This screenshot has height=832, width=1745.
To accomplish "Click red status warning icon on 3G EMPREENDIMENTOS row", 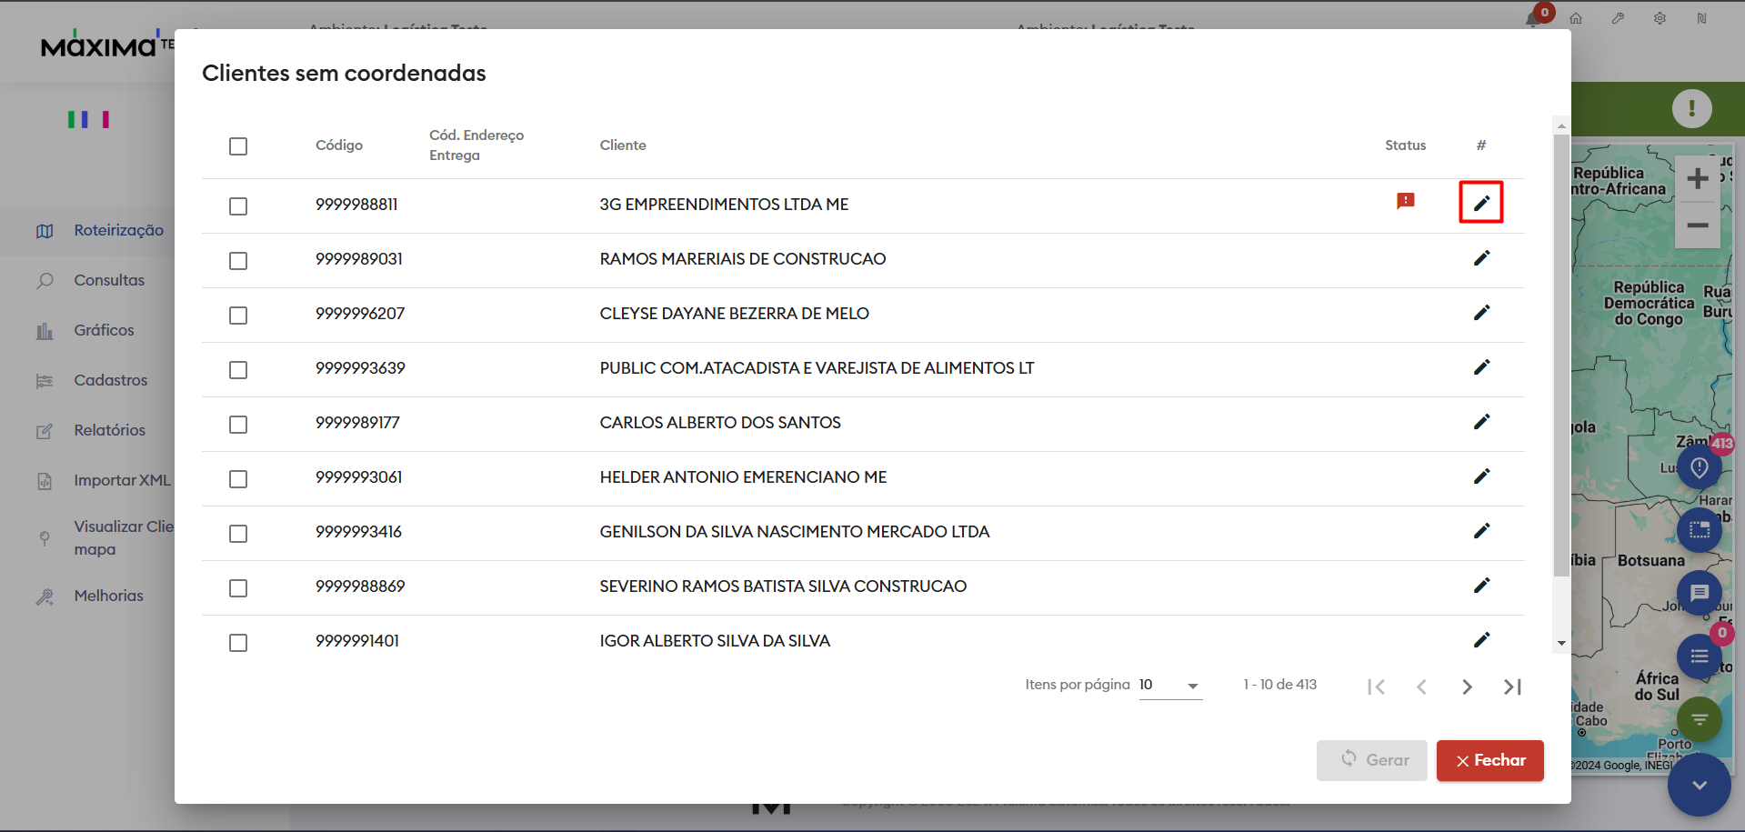I will [1405, 201].
